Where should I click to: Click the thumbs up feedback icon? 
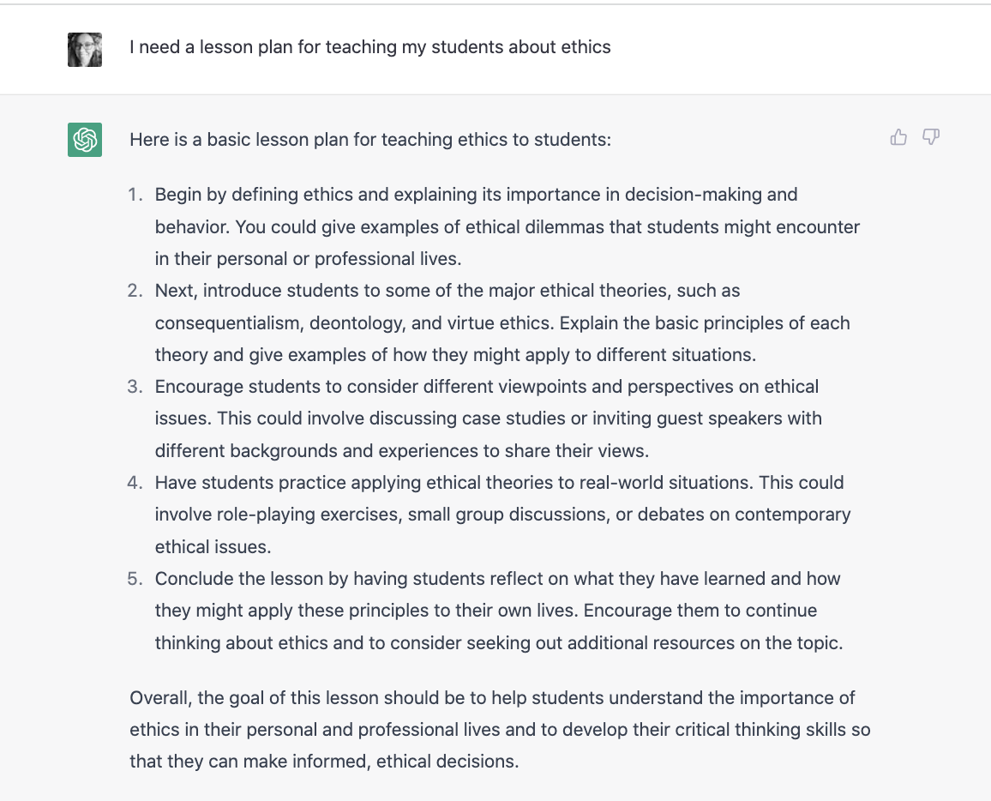pyautogui.click(x=898, y=137)
